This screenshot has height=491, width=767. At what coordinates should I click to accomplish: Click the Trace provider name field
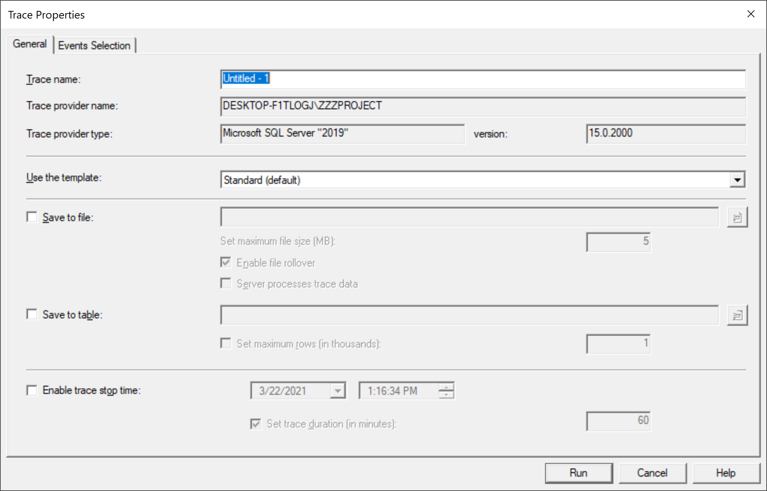point(482,106)
